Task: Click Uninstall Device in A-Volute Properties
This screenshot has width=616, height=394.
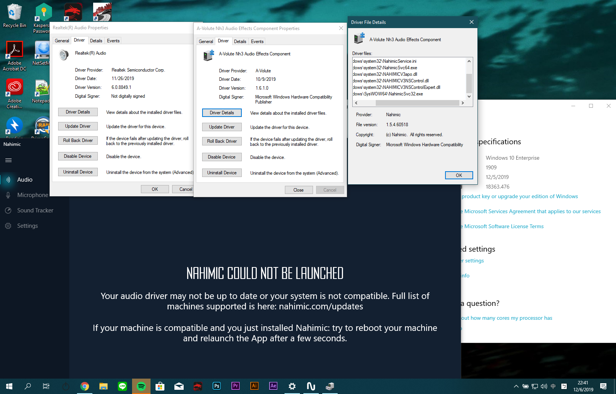Action: pyautogui.click(x=222, y=173)
